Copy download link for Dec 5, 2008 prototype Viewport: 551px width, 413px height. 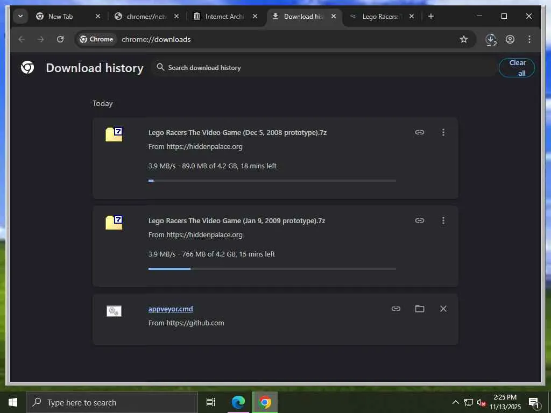(x=420, y=132)
